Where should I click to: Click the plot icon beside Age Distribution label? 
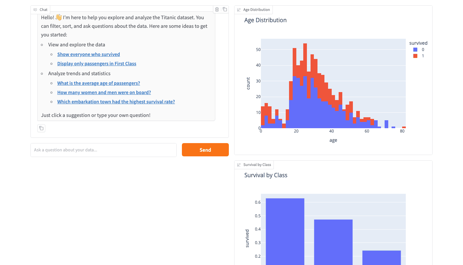coord(239,10)
